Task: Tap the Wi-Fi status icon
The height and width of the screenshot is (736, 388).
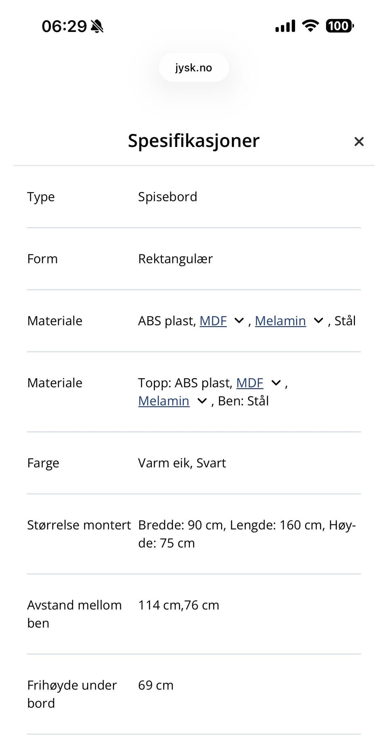Action: [310, 26]
